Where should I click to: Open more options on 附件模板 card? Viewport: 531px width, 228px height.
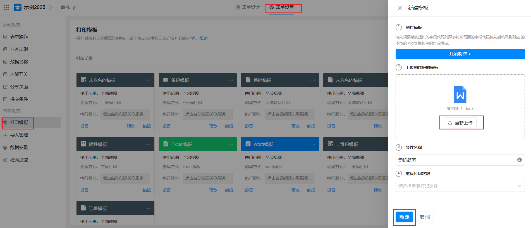click(149, 144)
